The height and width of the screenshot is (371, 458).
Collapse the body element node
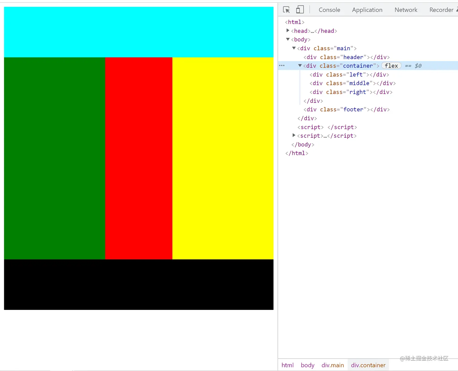[x=288, y=39]
